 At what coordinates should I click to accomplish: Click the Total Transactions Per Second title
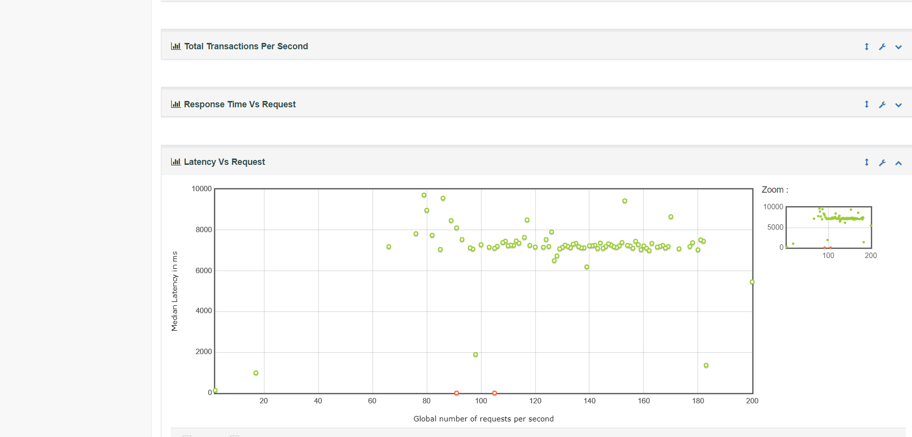click(x=246, y=46)
